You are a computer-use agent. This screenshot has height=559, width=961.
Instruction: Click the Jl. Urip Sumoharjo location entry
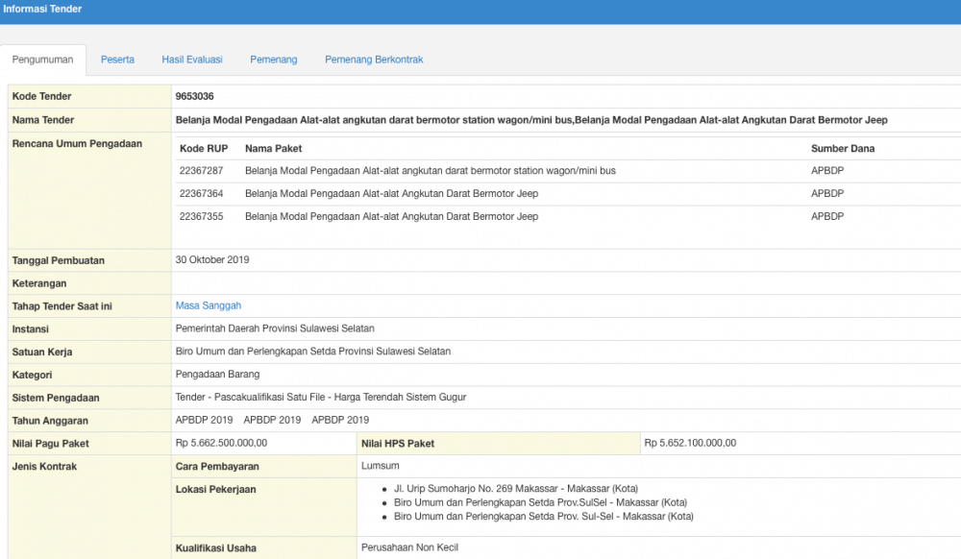tap(516, 489)
